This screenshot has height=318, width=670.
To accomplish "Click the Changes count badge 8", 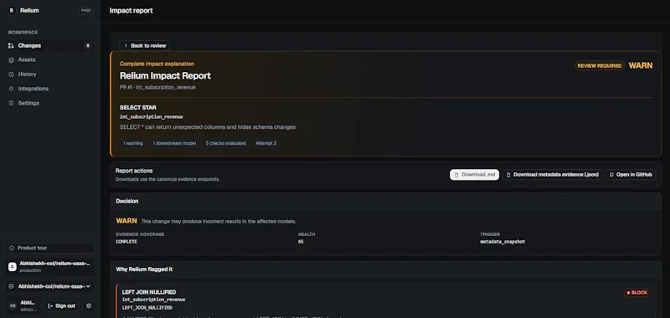I will (x=88, y=46).
